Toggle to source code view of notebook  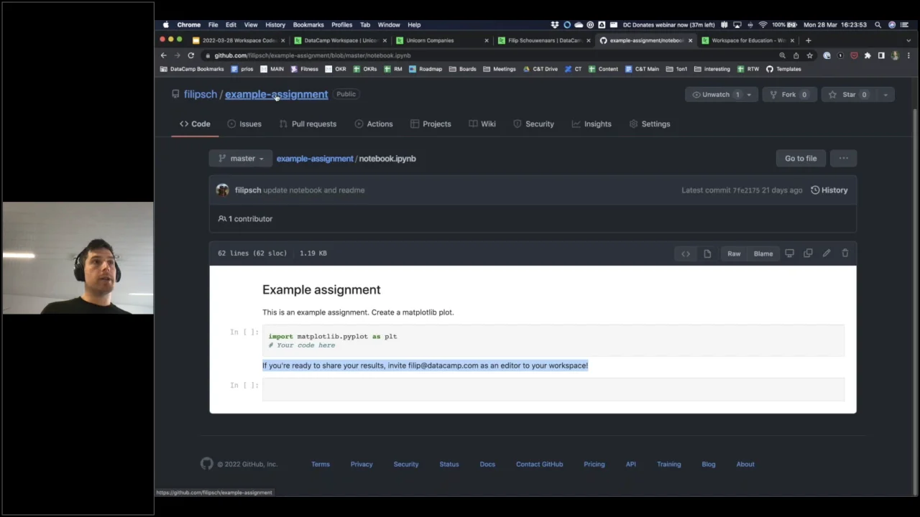coord(686,253)
